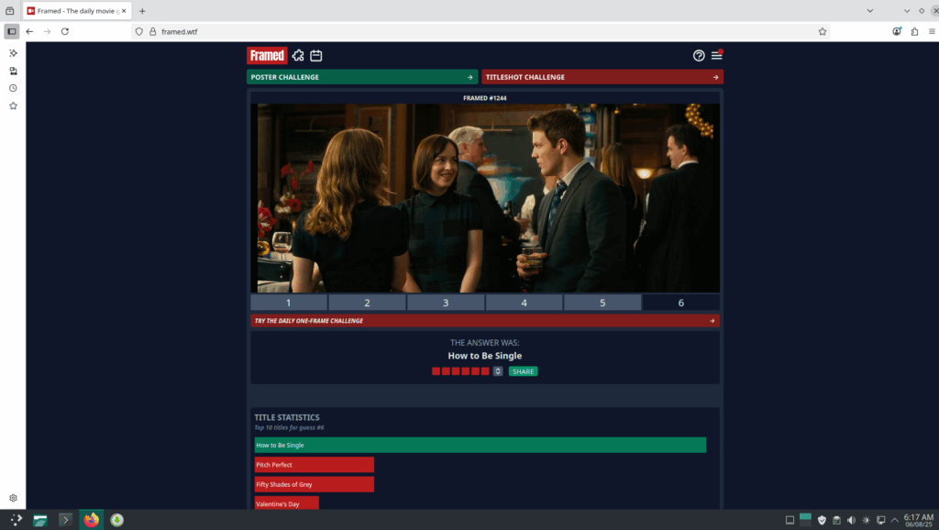Click the stepper icon beside guess squares
The height and width of the screenshot is (530, 939).
[498, 371]
